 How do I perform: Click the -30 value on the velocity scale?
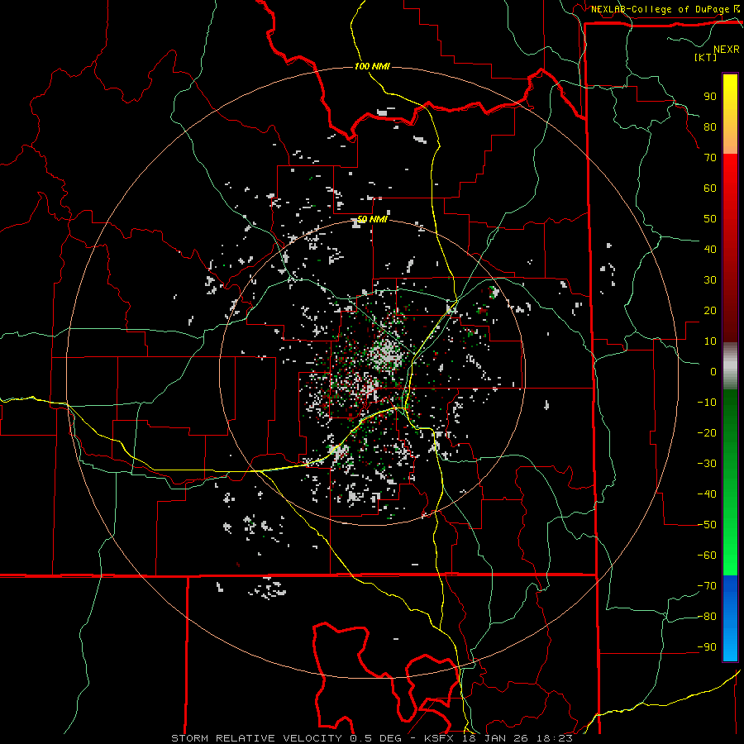[707, 464]
